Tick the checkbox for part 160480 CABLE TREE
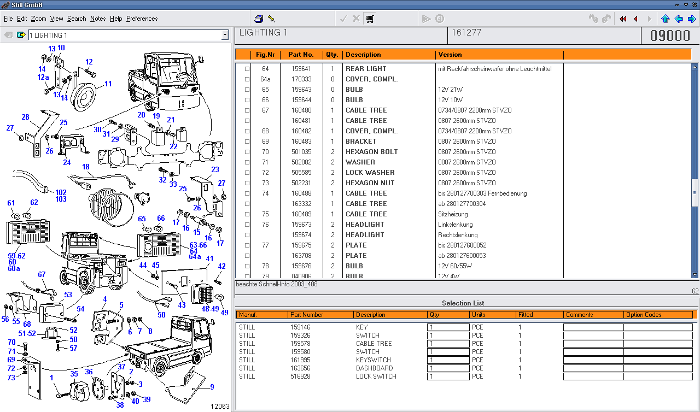This screenshot has width=700, height=412. (247, 110)
